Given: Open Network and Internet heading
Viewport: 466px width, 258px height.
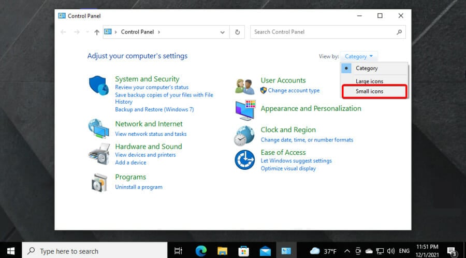Looking at the screenshot, I should coord(149,124).
